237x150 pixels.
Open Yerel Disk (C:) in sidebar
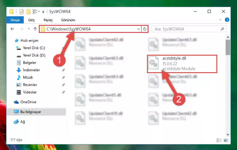tap(34, 48)
